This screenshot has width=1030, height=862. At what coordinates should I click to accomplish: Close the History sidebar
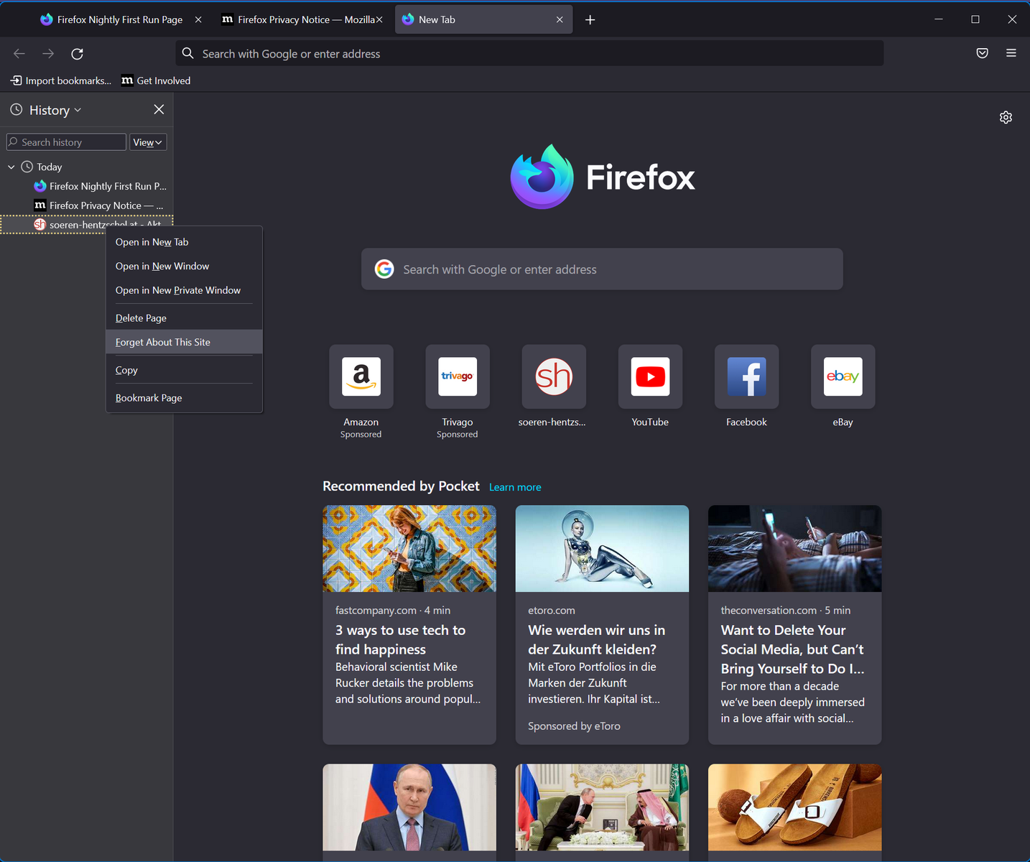(159, 109)
